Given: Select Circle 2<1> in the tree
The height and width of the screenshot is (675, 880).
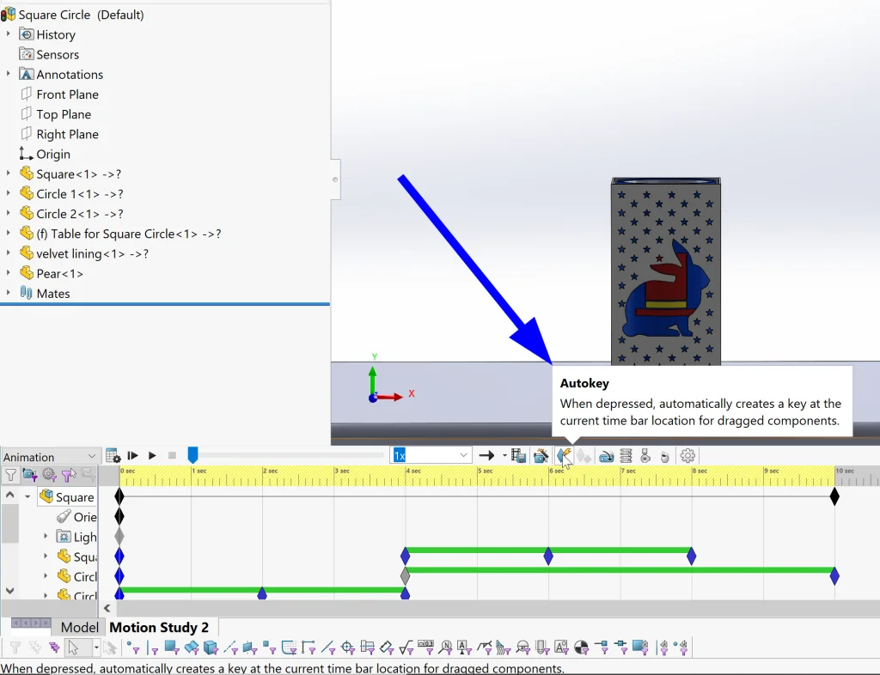Looking at the screenshot, I should [71, 214].
